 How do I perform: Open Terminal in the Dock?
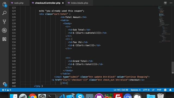click(52, 96)
